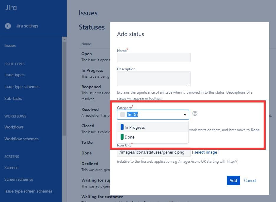Click the sidebar scrollbar thumb
Viewport: 276px width, 202px height.
64,89
